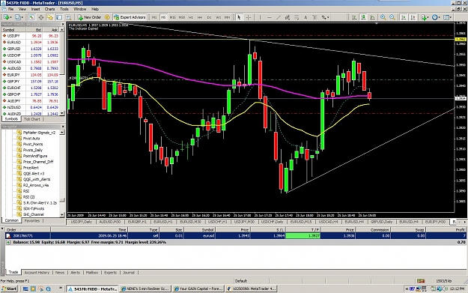The height and width of the screenshot is (293, 468).
Task: Select the D1 timeframe button
Action: 209,17
